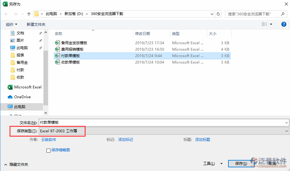Click the view layout icon
Screen dimensions: 290x171
pyautogui.click(x=264, y=24)
